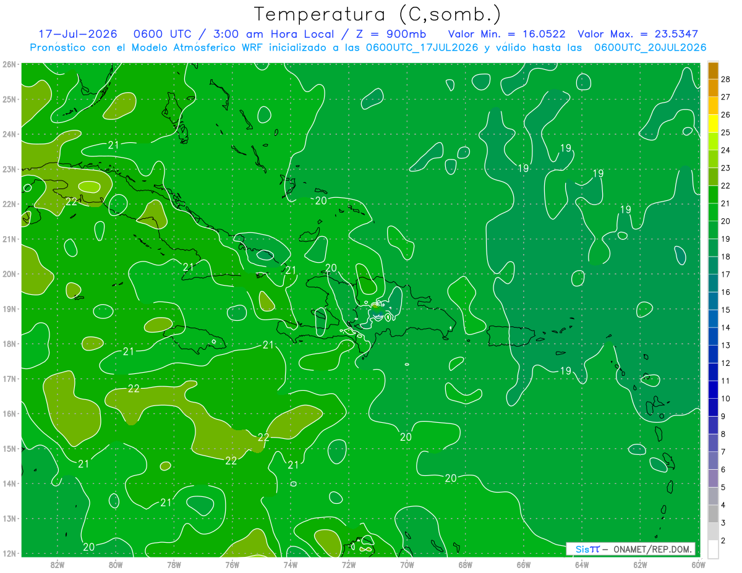This screenshot has width=742, height=573.
Task: Click the "25N" latitude axis label
Action: click(9, 99)
